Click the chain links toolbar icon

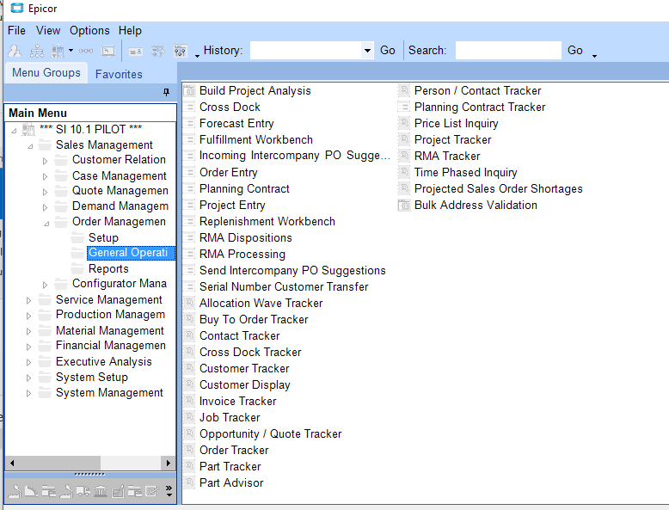[86, 52]
